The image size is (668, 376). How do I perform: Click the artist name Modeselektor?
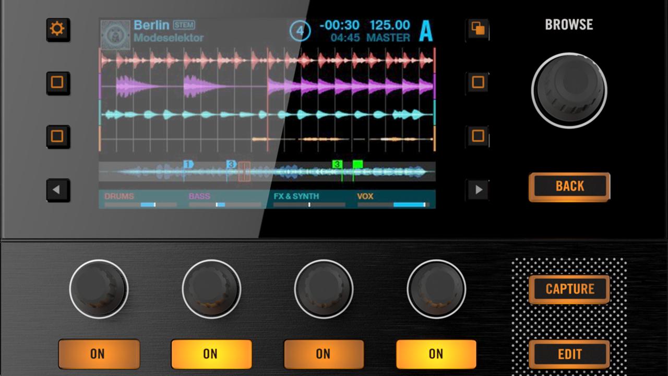[169, 38]
